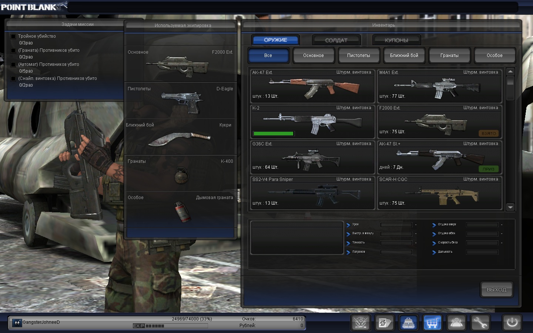Click equipped primary F2000 Ext. slot
This screenshot has width=533, height=333.
click(180, 64)
